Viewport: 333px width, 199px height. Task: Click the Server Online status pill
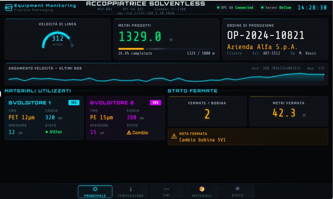click(276, 7)
